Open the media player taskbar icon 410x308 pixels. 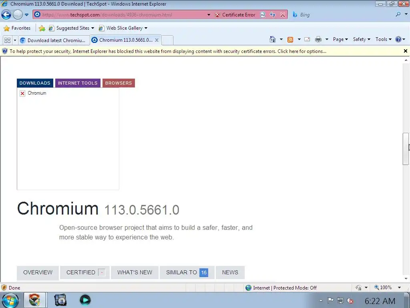(x=85, y=300)
